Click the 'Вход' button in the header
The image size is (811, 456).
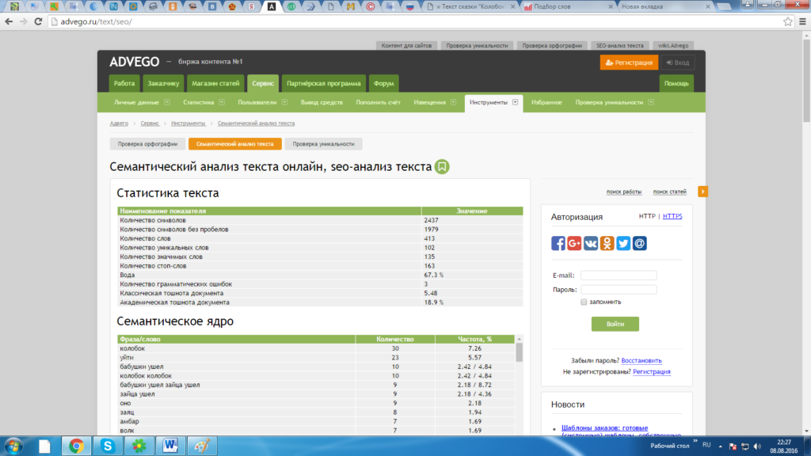tap(678, 63)
